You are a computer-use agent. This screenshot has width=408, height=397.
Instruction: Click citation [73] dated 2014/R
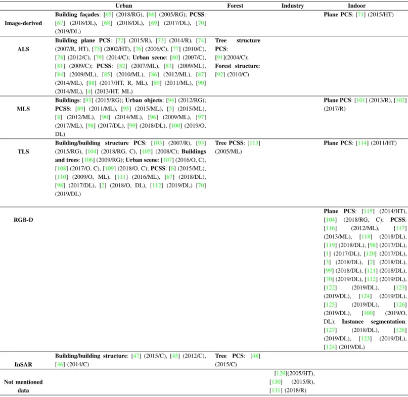click(161, 40)
